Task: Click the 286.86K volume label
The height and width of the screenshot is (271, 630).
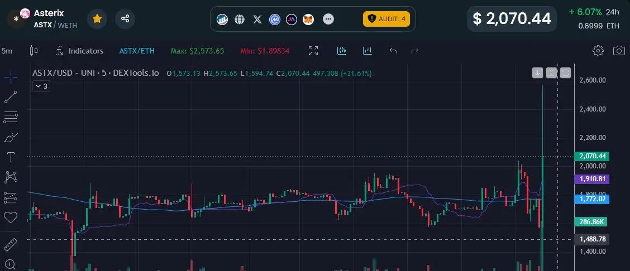Action: click(592, 222)
